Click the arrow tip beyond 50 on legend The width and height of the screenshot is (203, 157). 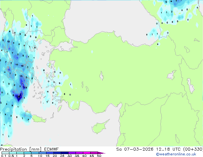click(102, 153)
